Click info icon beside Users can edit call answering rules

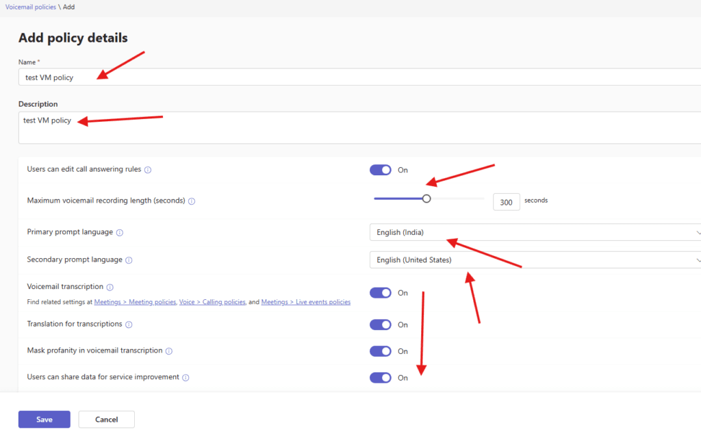148,170
